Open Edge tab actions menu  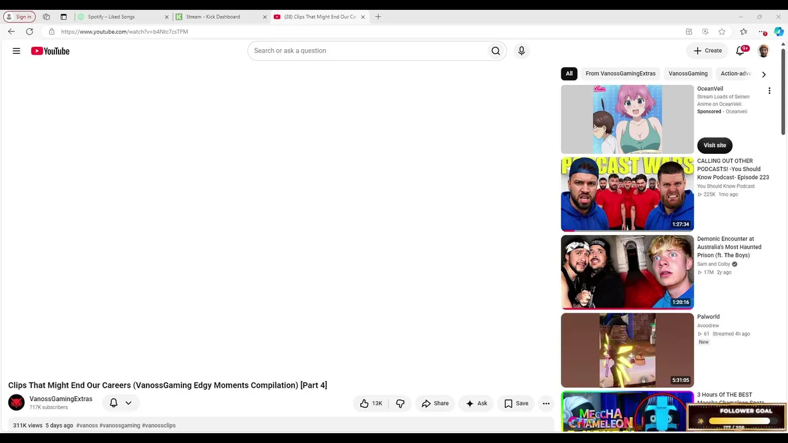click(63, 17)
